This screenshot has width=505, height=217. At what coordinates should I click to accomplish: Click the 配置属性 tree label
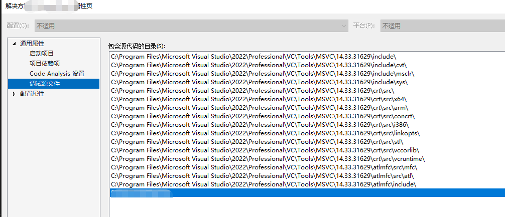[32, 94]
